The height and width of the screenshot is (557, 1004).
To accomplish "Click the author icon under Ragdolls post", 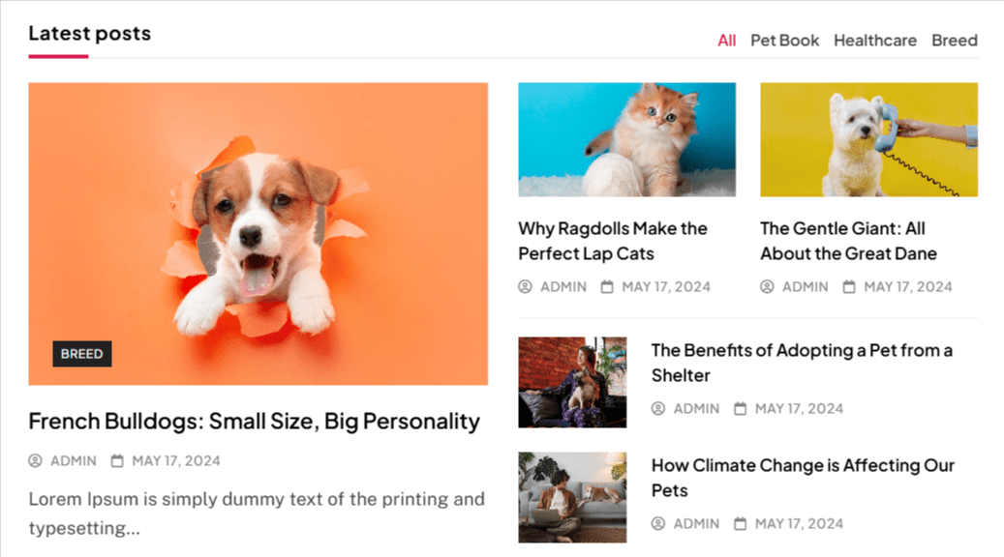I will (526, 286).
